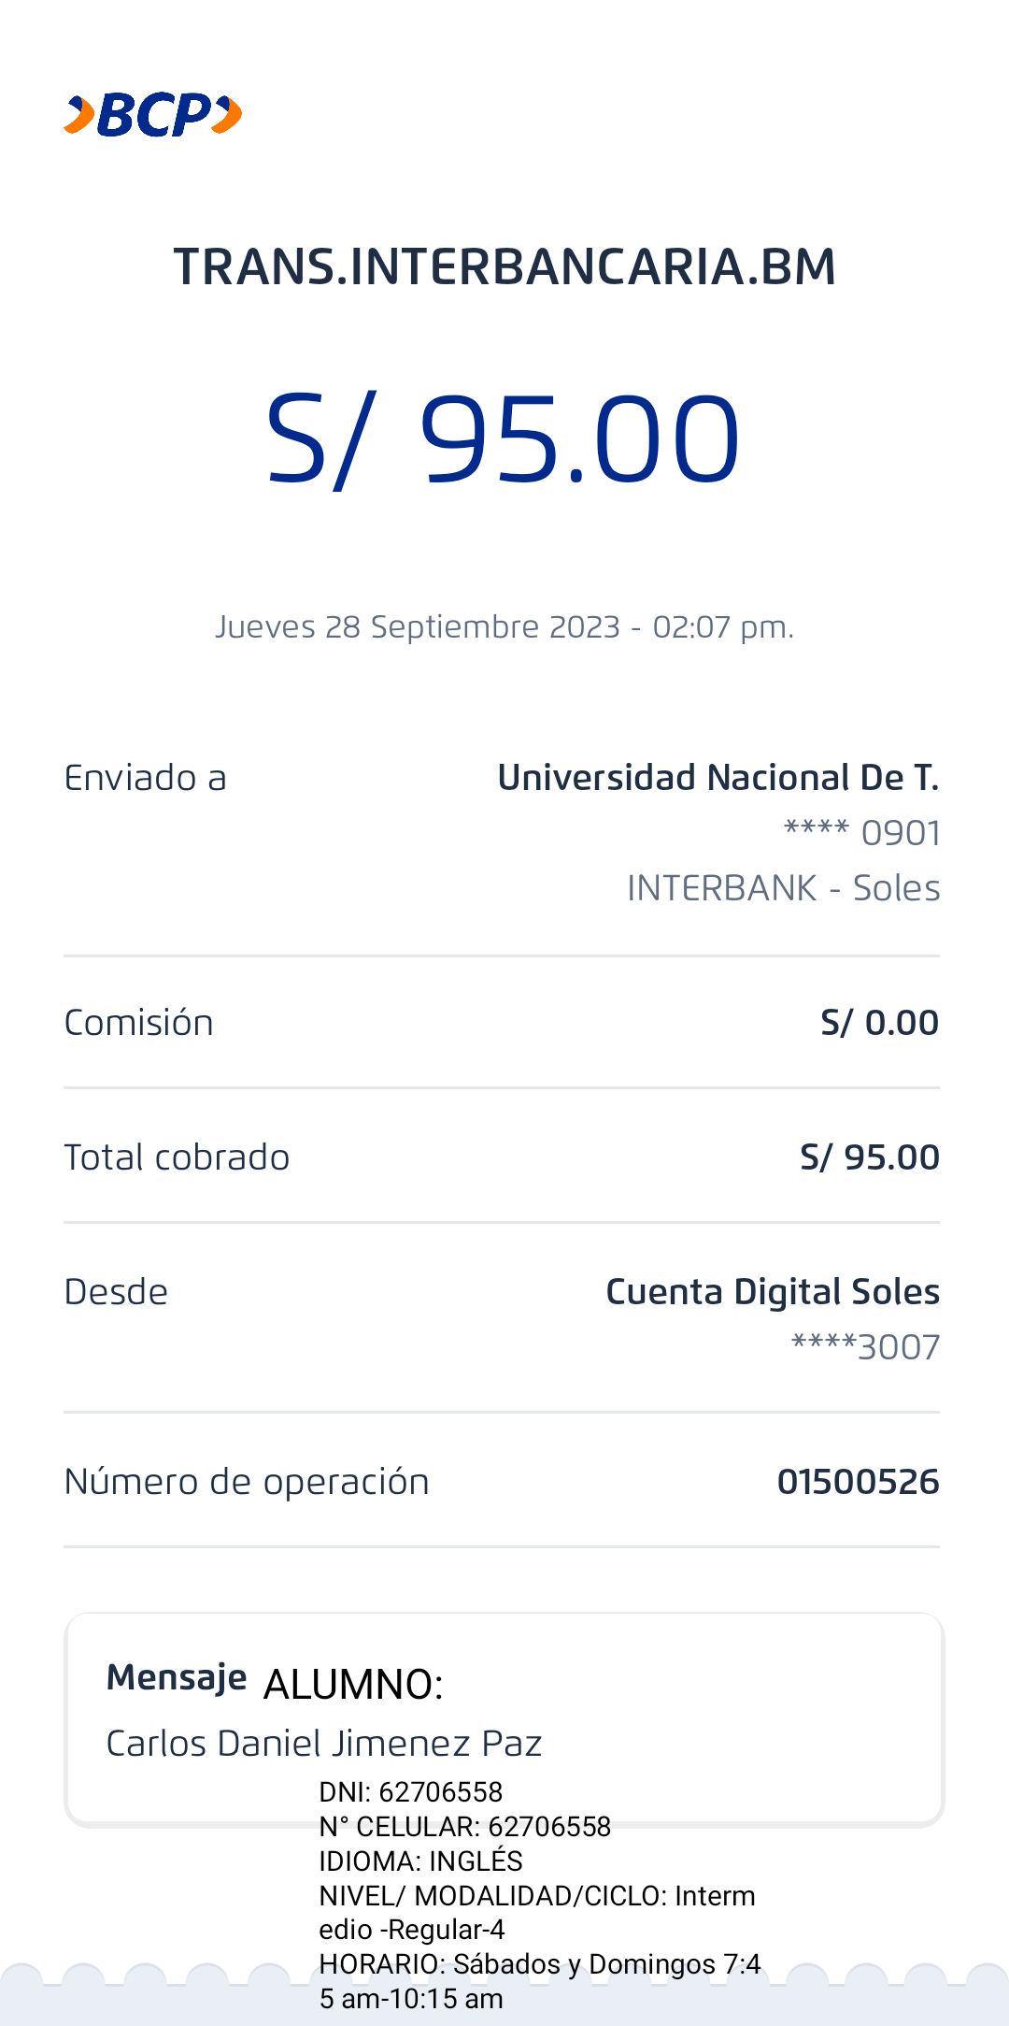Screen dimensions: 1009x2026
Task: Tap the Desde label
Action: [116, 1292]
